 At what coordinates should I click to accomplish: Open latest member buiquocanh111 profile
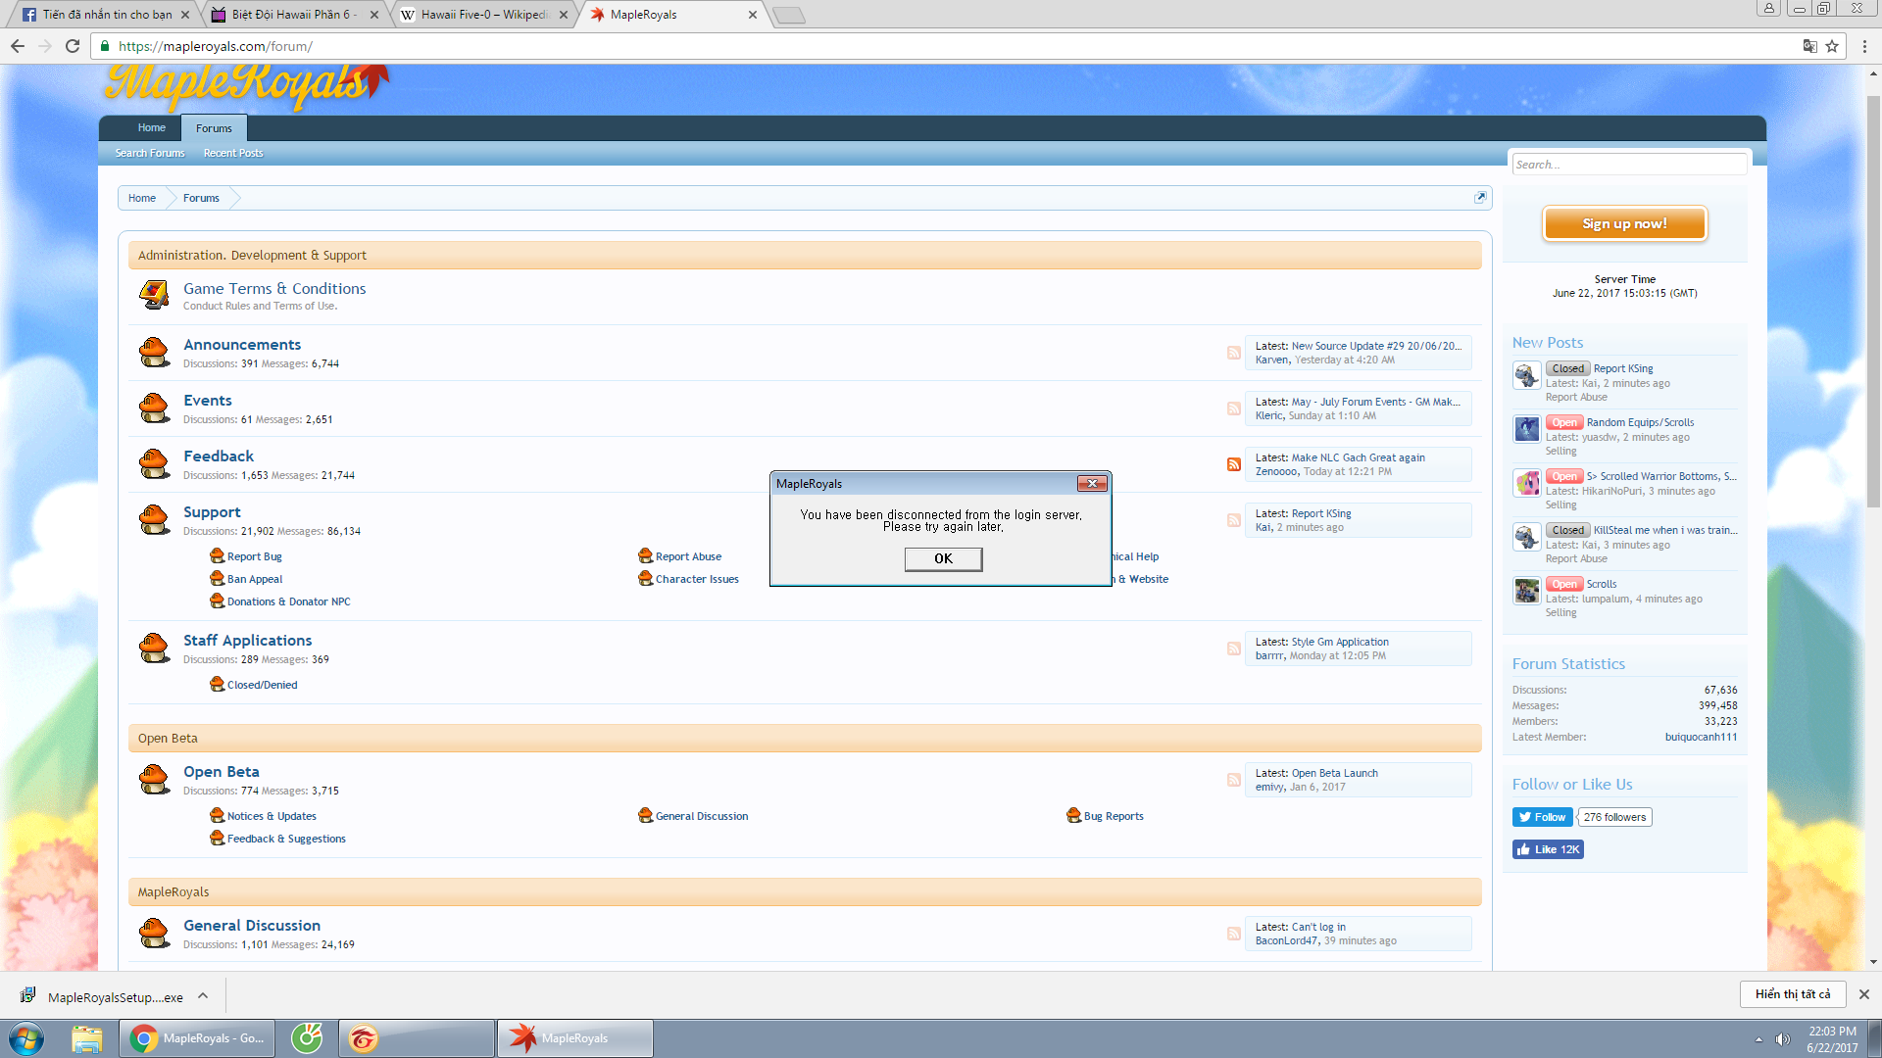1701,737
